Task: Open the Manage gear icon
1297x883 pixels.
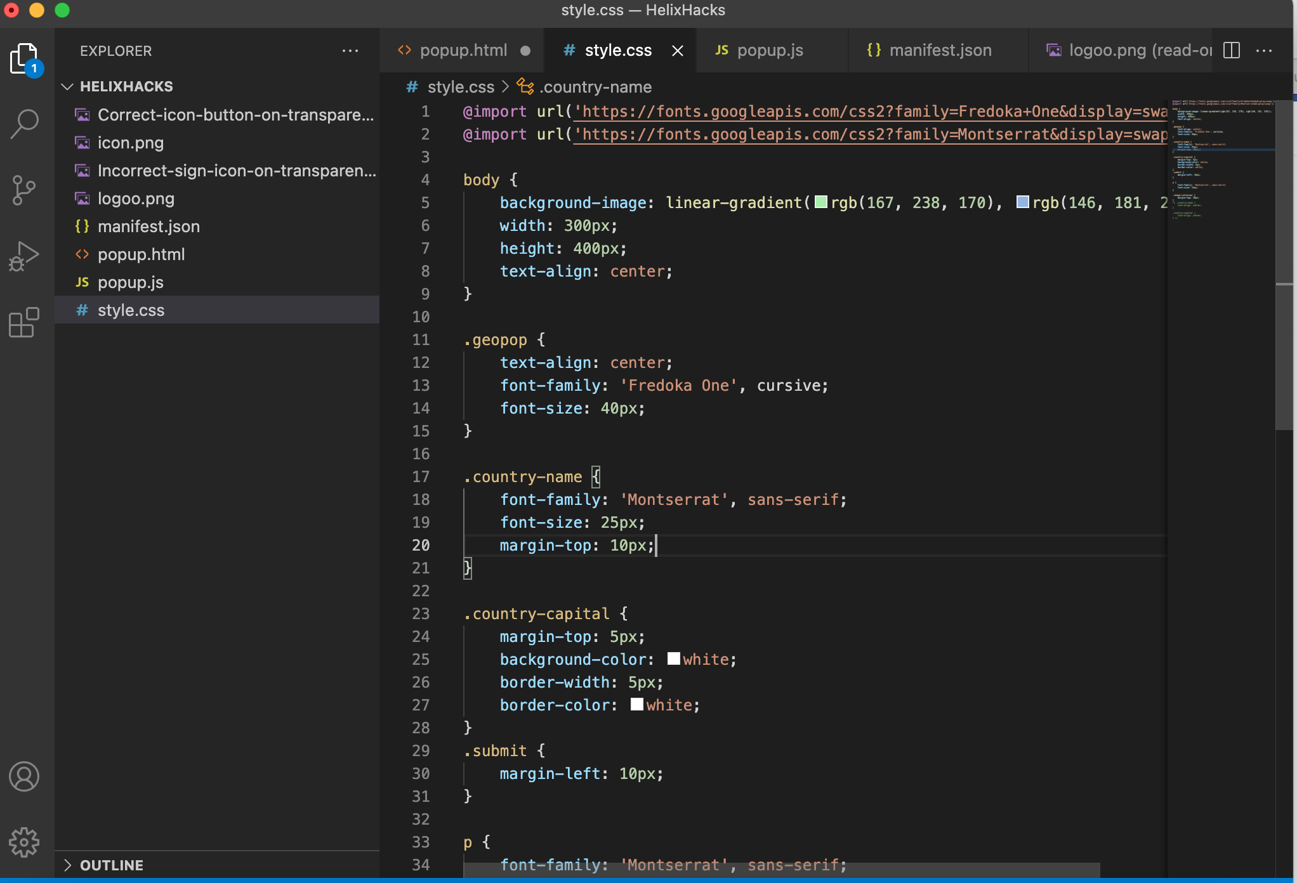Action: coord(24,842)
